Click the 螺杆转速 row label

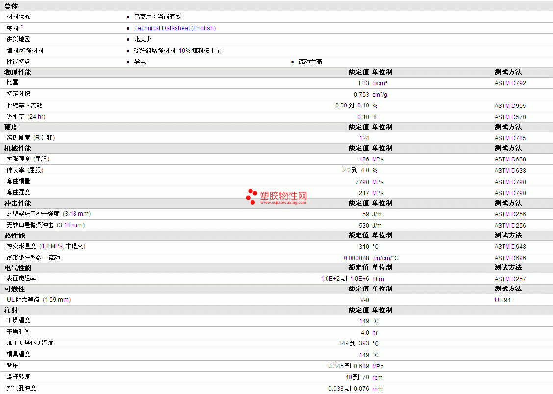(18, 377)
